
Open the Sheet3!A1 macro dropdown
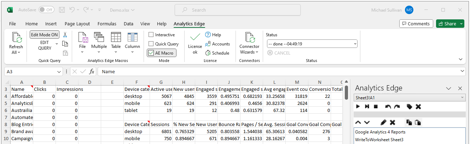click(410, 97)
